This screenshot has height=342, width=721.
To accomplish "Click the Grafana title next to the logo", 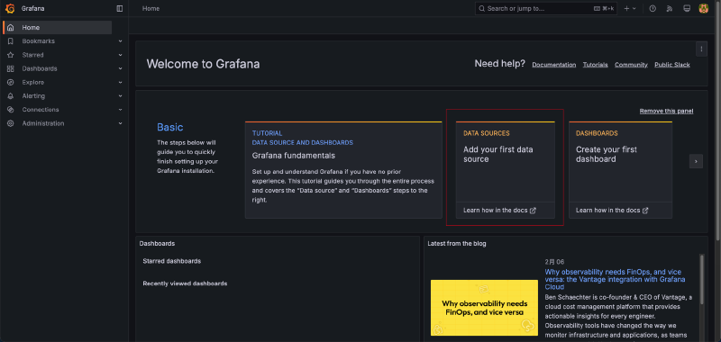I will tap(32, 8).
